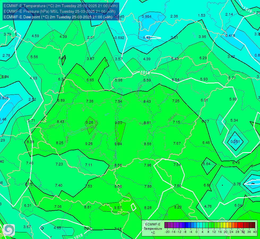Click the 7.06 map value
The height and width of the screenshot is (239, 260).
point(58,207)
